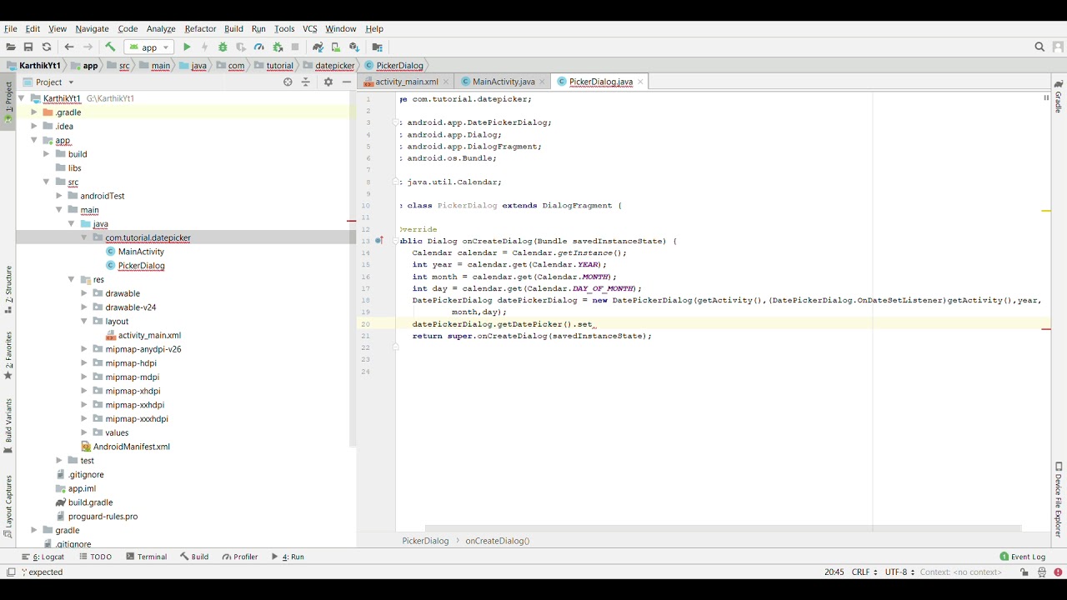
Task: Toggle the read-only lock icon
Action: 1024,572
